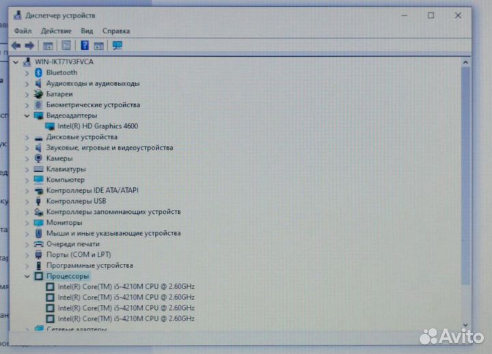Expand the Дисковые устройства category
This screenshot has width=492, height=354.
[27, 137]
